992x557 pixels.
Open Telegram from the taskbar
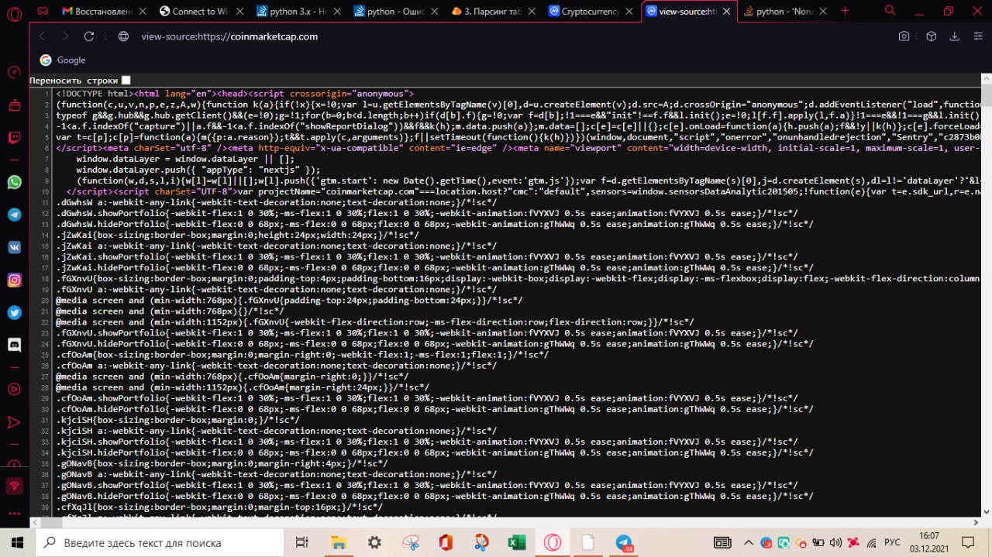coord(624,542)
